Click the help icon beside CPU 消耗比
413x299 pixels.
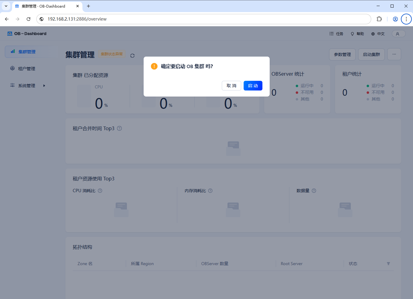point(100,191)
